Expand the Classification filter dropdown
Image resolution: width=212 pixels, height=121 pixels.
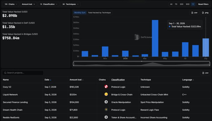(x=49, y=4)
